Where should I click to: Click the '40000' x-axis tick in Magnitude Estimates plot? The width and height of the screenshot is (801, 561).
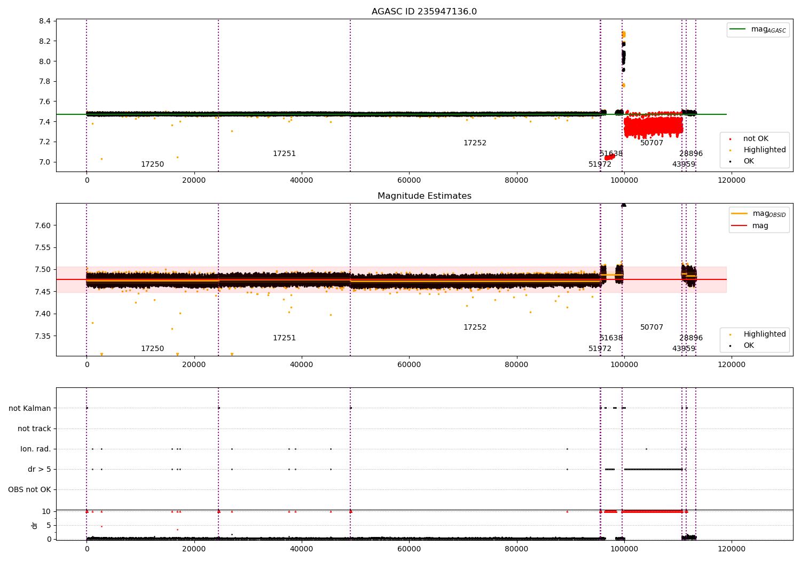click(301, 365)
